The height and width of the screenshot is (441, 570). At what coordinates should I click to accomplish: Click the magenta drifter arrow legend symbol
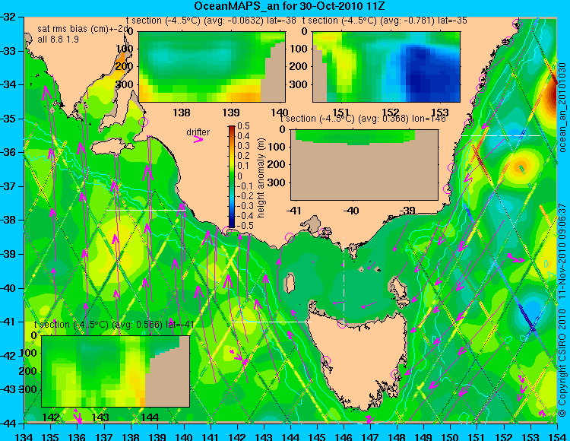(198, 139)
